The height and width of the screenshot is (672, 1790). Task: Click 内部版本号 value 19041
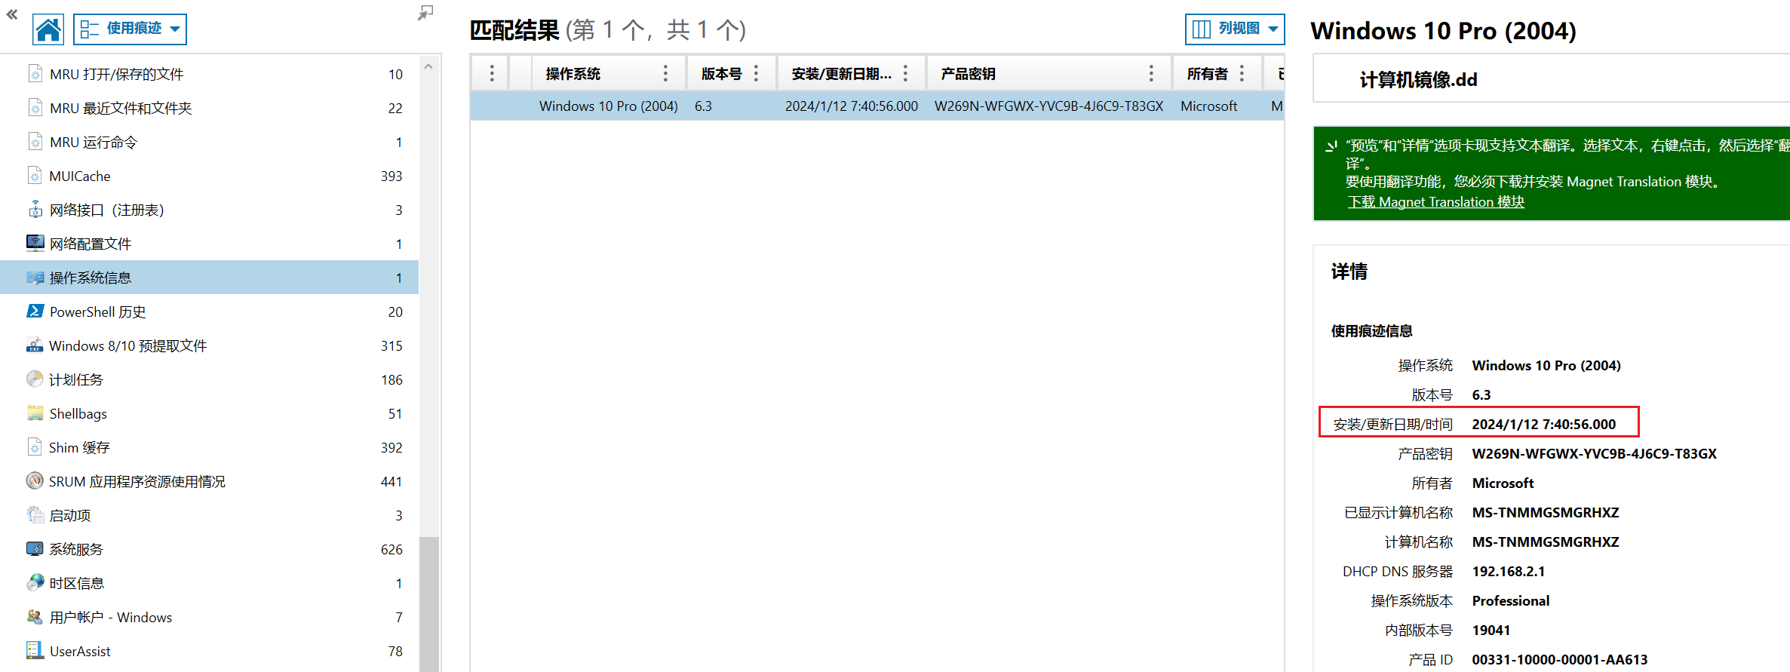click(x=1491, y=631)
